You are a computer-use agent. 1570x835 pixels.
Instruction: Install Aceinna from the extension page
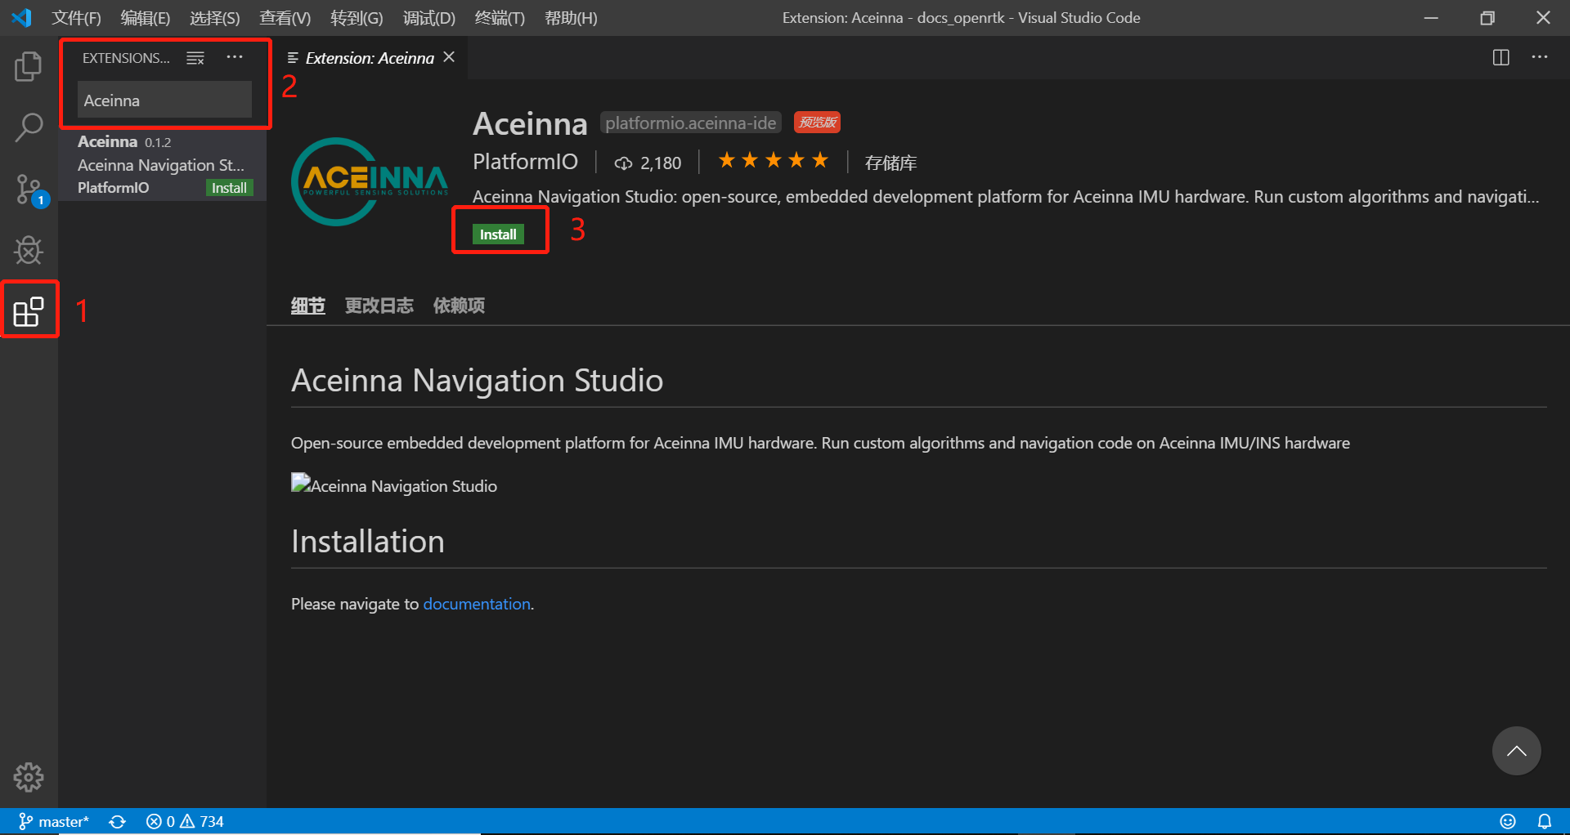[498, 234]
